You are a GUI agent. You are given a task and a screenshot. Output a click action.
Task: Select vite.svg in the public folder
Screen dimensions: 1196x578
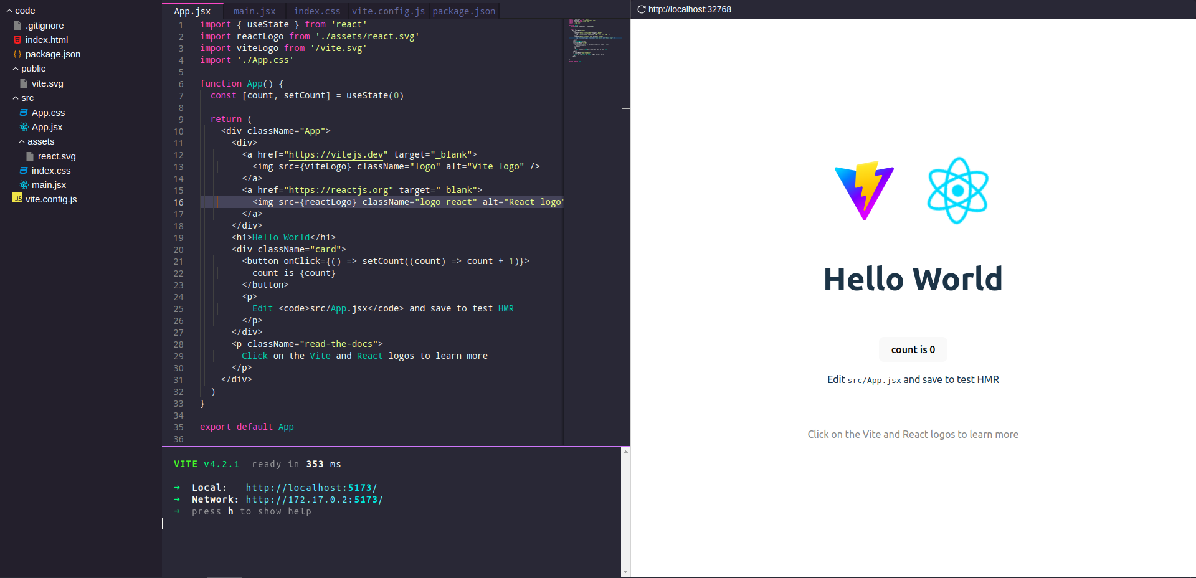click(x=47, y=83)
